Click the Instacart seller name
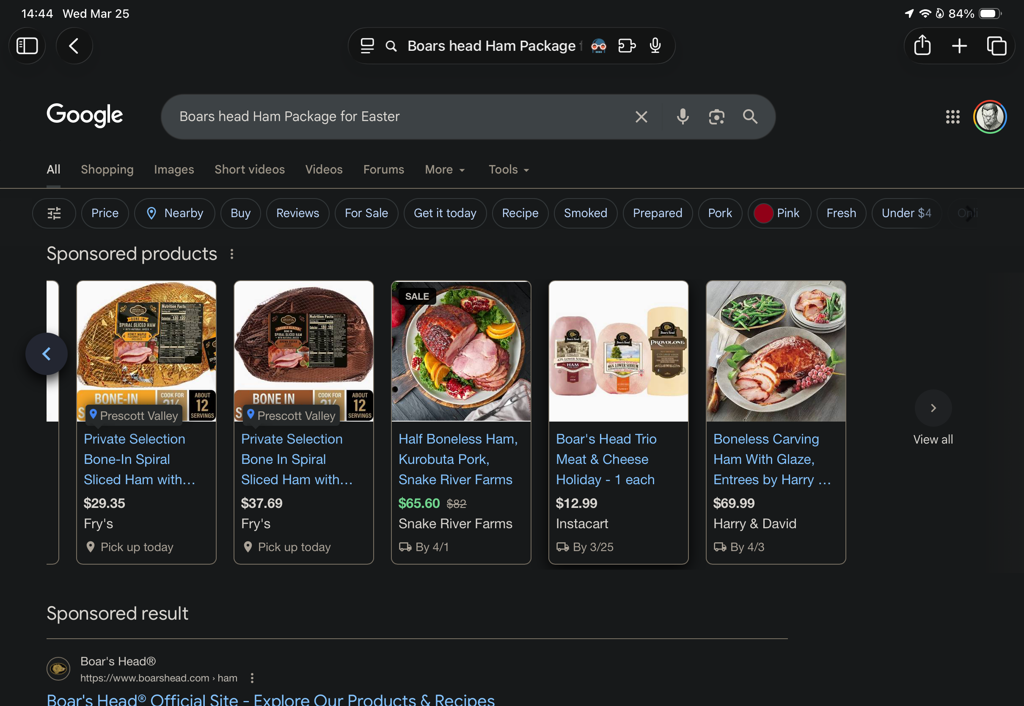1024x706 pixels. [582, 524]
